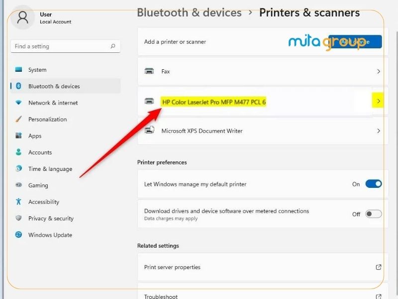Viewport: 398px width, 299px height.
Task: Open Apps settings page
Action: click(65, 136)
